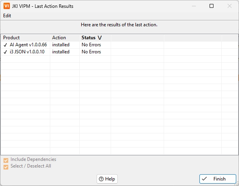Screen dimensions: 239x186
Task: Maximize the VIPM results window
Action: coord(212,6)
